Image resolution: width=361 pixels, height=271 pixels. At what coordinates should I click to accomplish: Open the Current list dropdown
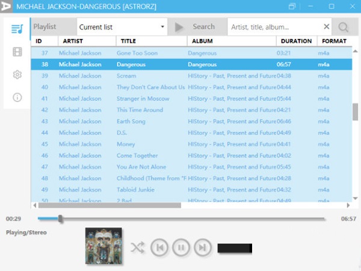coord(122,27)
